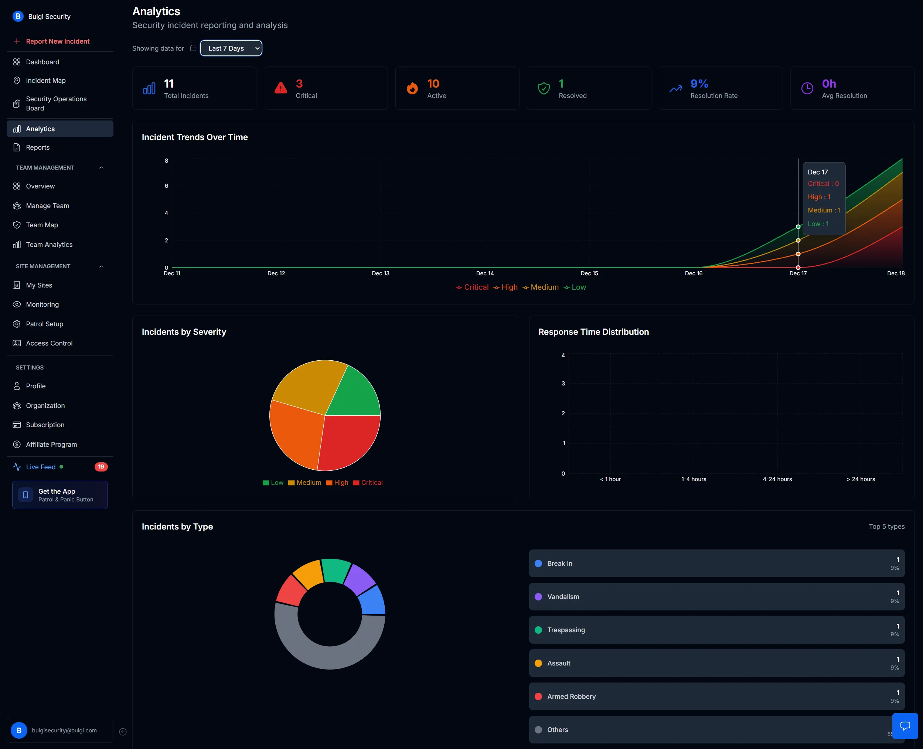The width and height of the screenshot is (923, 749).
Task: Open the Monitoring eye icon
Action: point(16,304)
